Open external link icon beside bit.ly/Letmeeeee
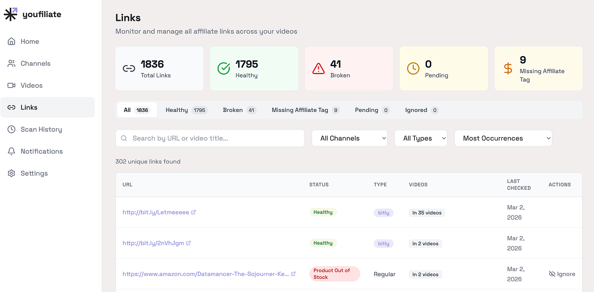 click(x=194, y=212)
